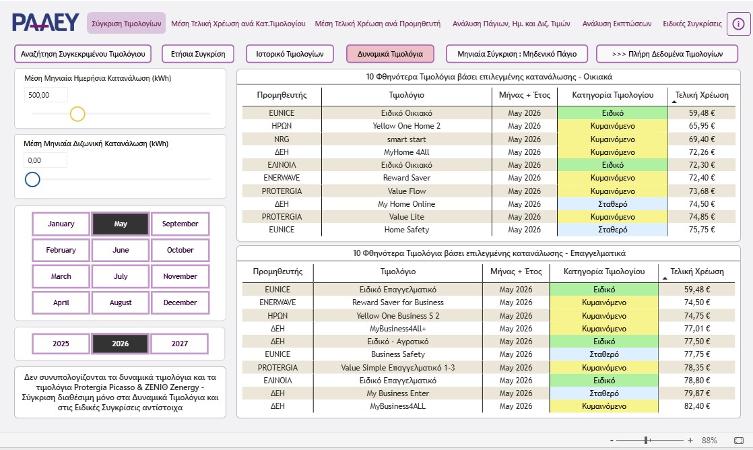
Task: Click the daily consumption slider handle
Action: tap(77, 114)
